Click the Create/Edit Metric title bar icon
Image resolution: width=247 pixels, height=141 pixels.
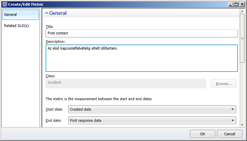[5, 4]
